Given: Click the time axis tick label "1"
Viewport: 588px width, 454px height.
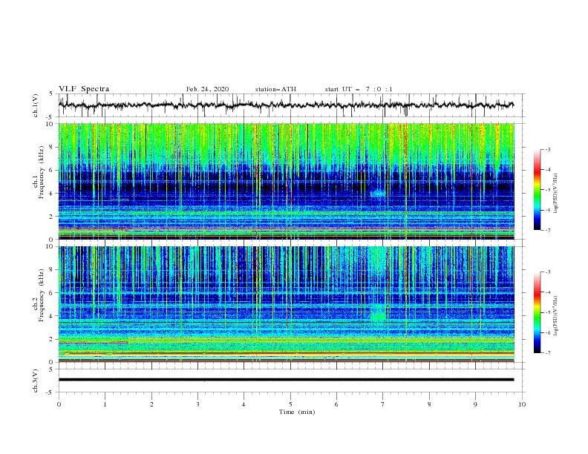Looking at the screenshot, I should pyautogui.click(x=105, y=404).
